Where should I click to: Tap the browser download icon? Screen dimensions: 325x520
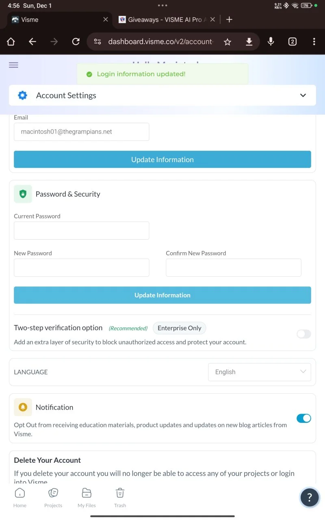(x=249, y=41)
